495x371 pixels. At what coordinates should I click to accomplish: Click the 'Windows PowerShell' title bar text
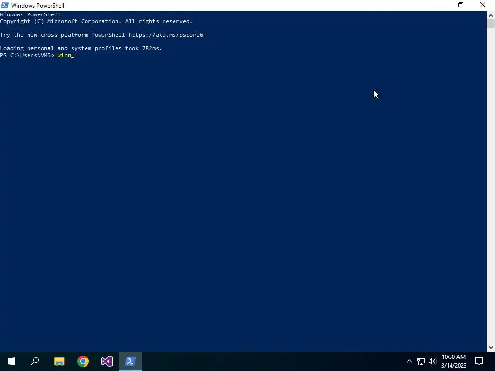click(x=38, y=6)
